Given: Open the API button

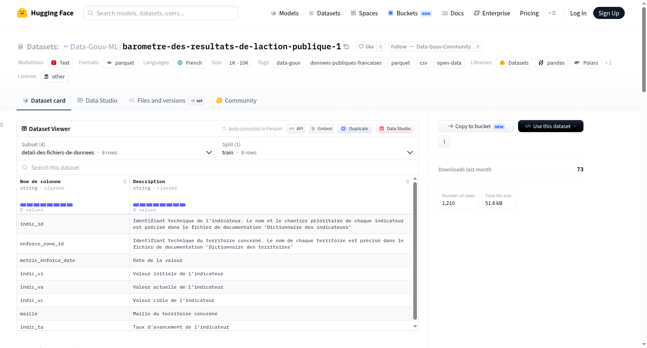Looking at the screenshot, I should pos(296,129).
